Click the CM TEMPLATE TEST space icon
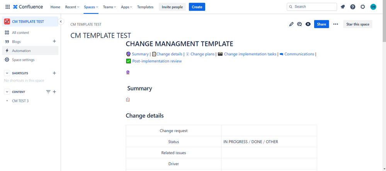 click(x=7, y=21)
